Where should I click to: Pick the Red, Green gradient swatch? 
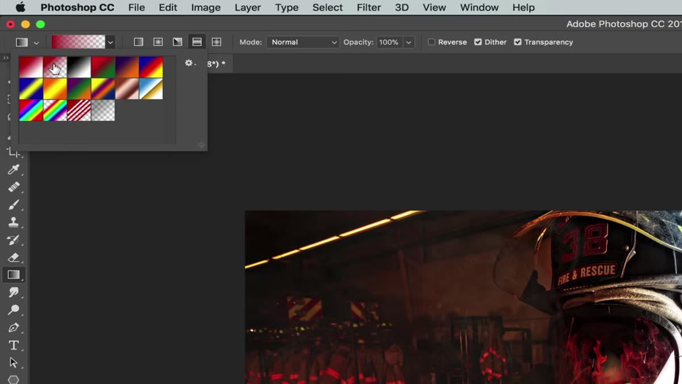103,67
